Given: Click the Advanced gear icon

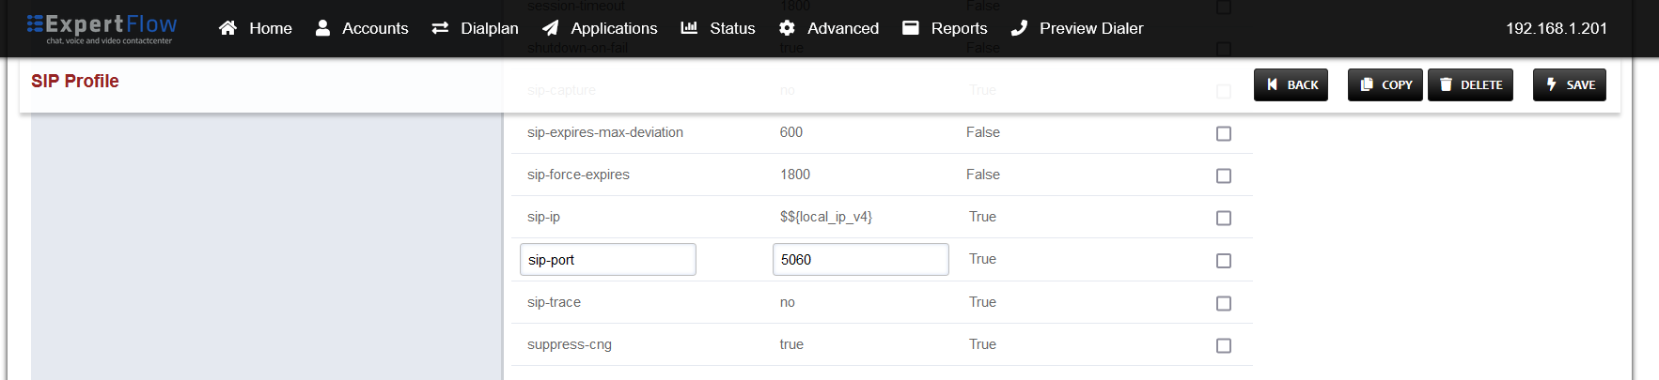Looking at the screenshot, I should [x=787, y=28].
